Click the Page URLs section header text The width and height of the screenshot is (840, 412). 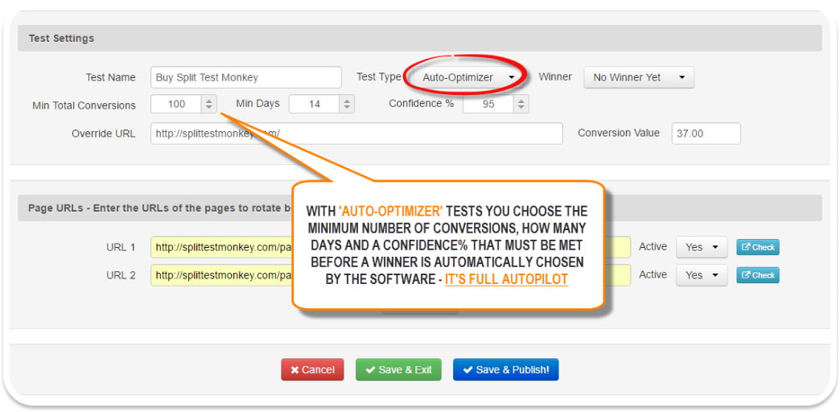coord(161,208)
